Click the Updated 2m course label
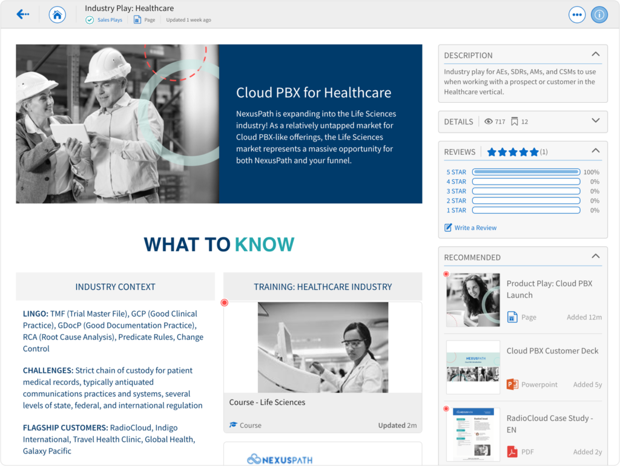 pos(397,425)
